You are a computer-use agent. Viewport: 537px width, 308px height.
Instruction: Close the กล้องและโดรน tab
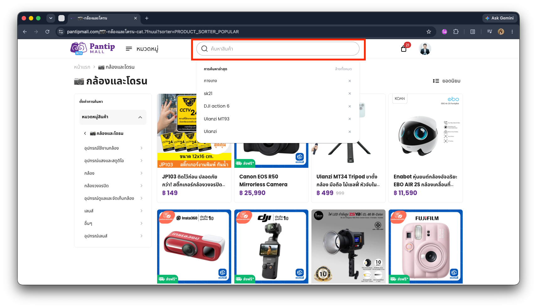(136, 18)
